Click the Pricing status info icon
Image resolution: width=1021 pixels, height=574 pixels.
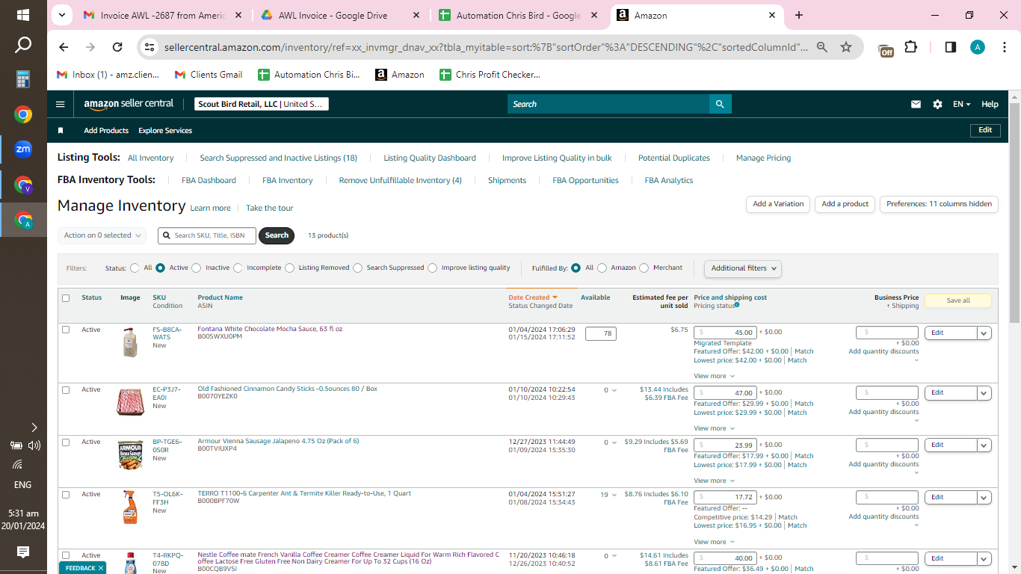coord(737,305)
